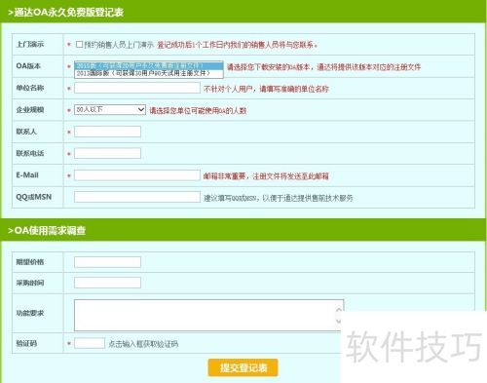Choose the 2013国际版 option in OA版本 list

point(149,73)
